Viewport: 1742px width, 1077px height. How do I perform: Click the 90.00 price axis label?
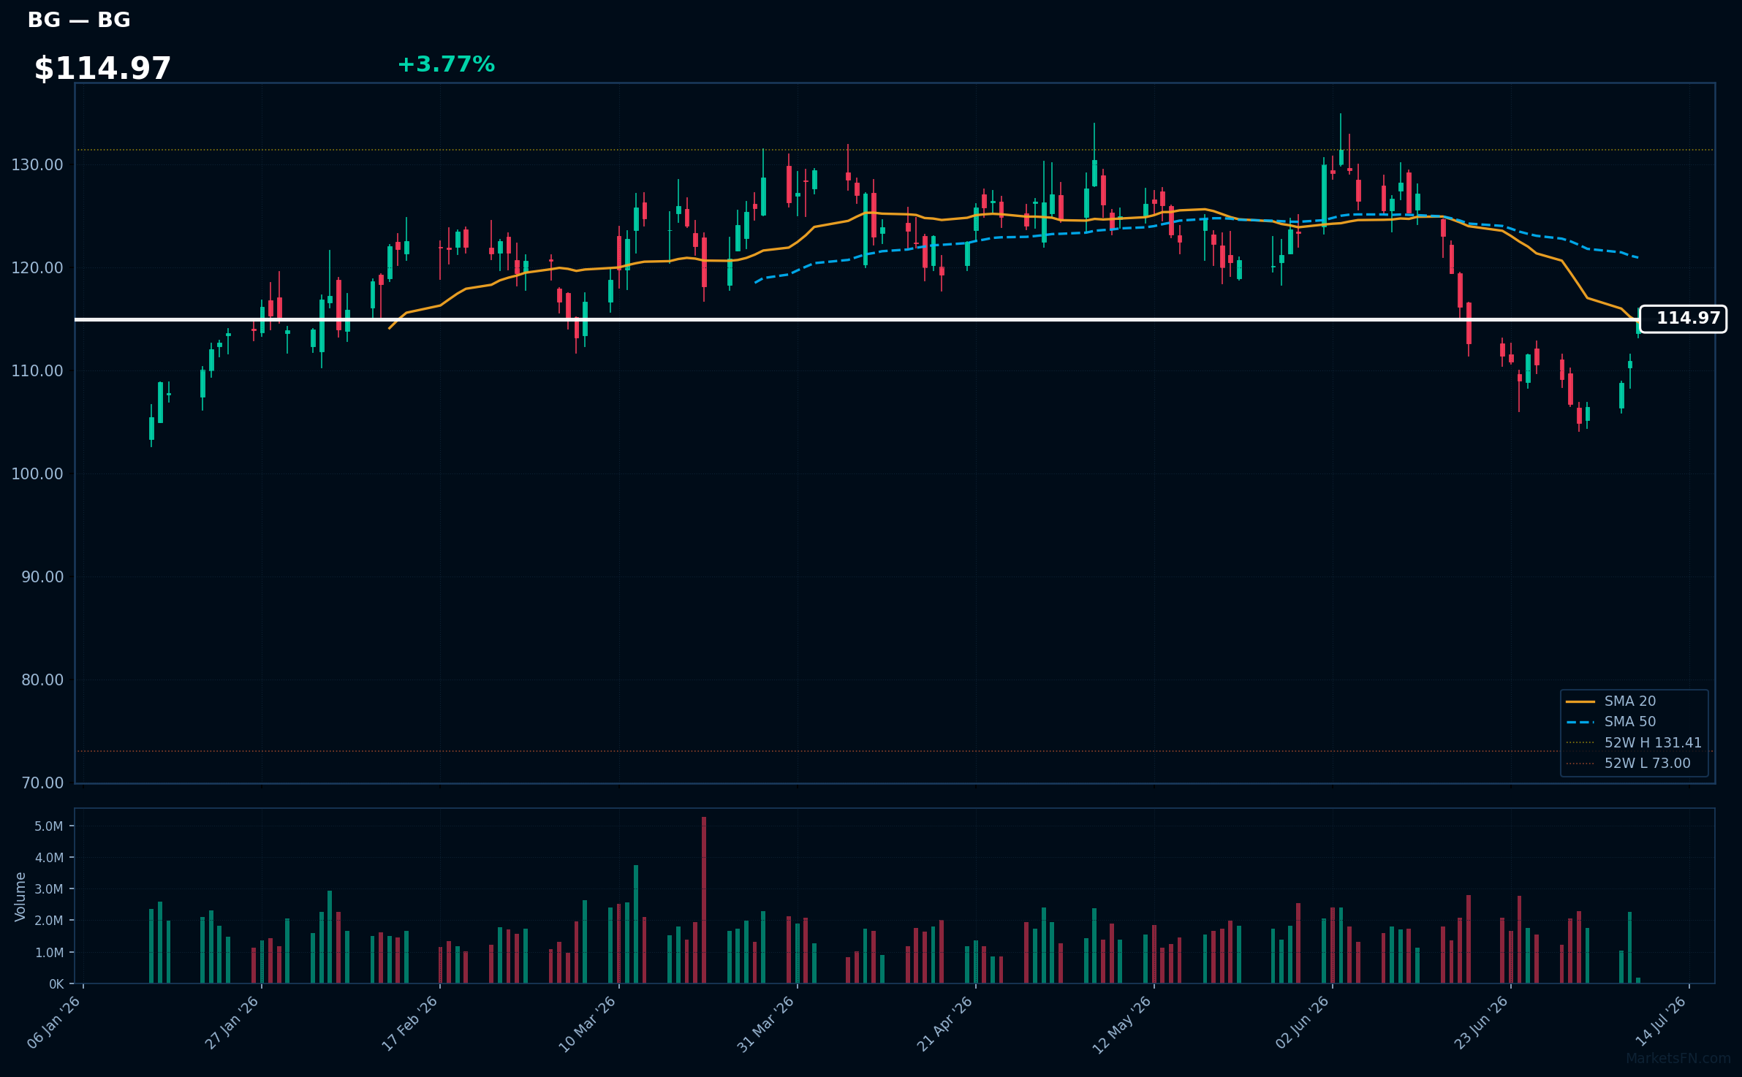click(42, 577)
